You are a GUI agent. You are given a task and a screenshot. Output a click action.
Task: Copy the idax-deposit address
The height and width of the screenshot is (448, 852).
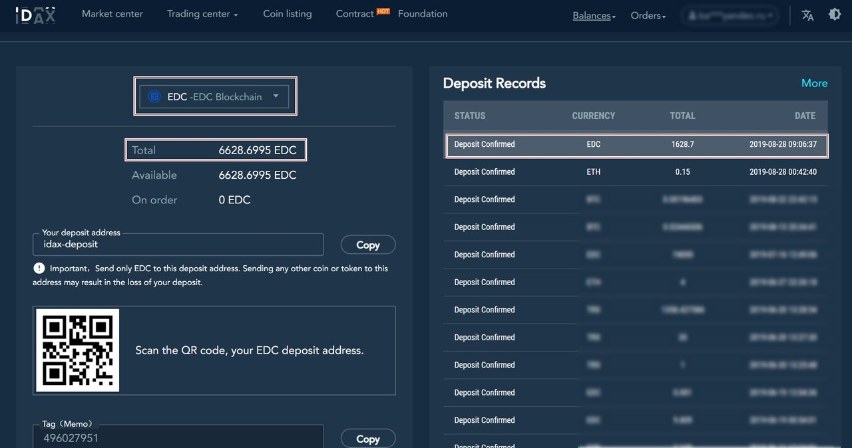pos(368,245)
